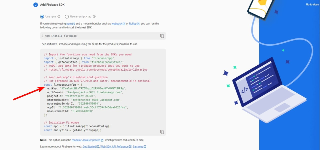Image resolution: width=320 pixels, height=150 pixels.
Task: Copy the npm install firebase command
Action: [162, 36]
